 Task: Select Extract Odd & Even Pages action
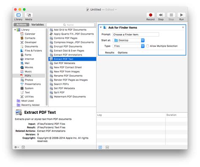click(69, 51)
